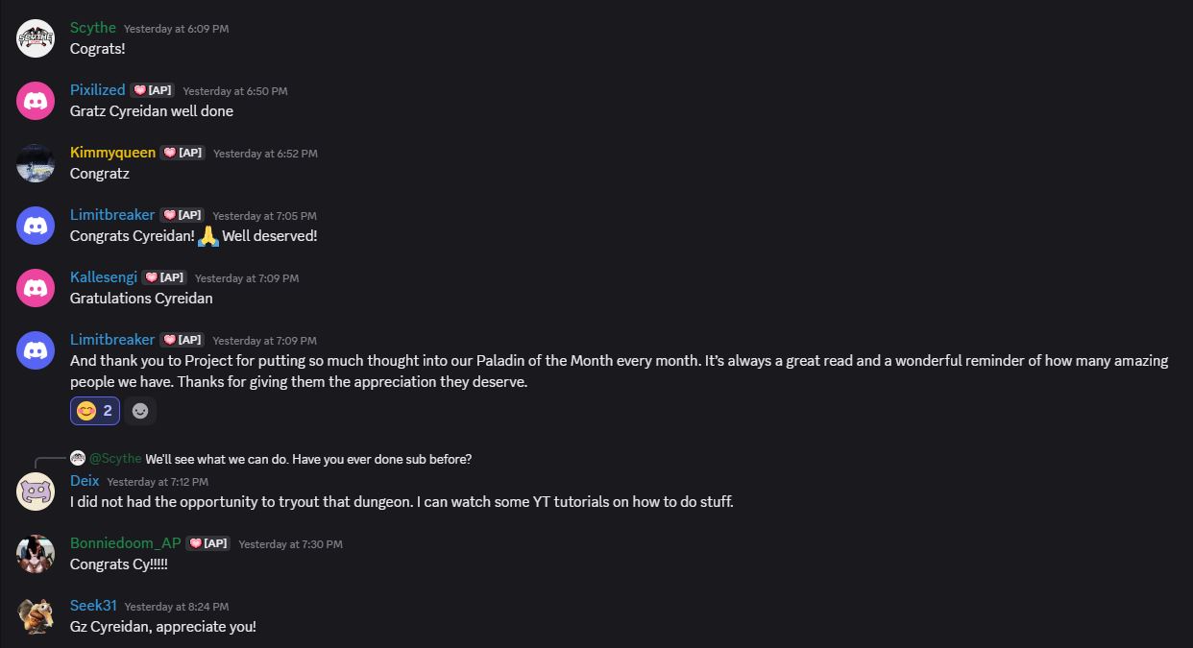
Task: Click Kallesengi's pink Discord avatar
Action: [36, 288]
